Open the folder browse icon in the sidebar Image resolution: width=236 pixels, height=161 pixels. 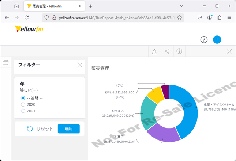(5, 62)
